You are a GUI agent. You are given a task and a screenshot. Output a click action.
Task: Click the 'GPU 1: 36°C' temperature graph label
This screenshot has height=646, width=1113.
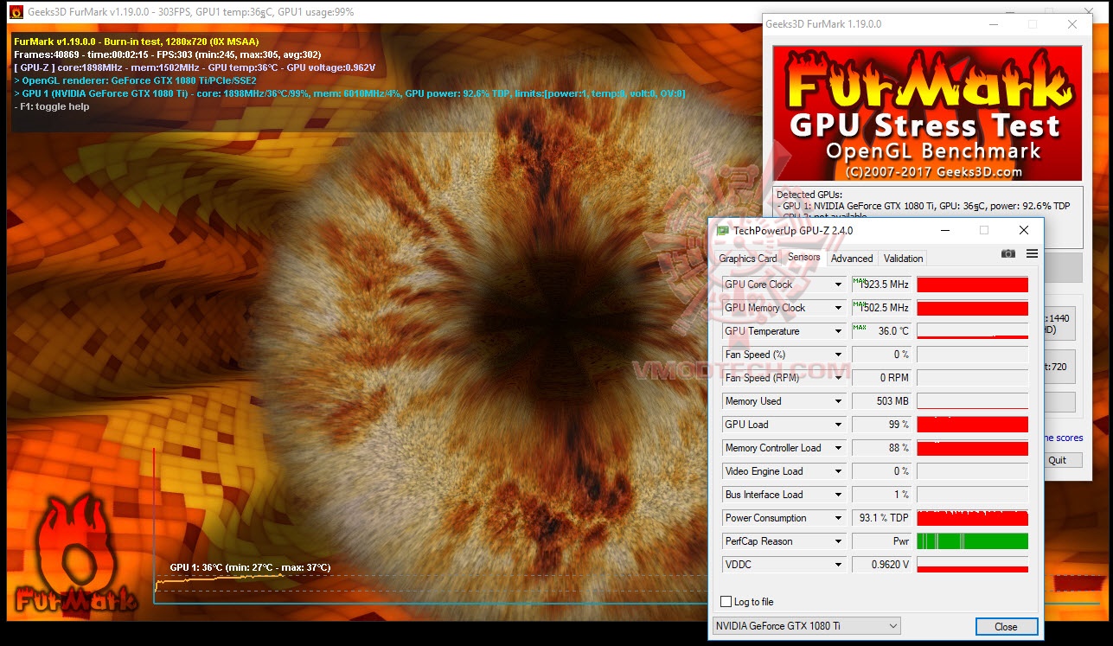[250, 567]
